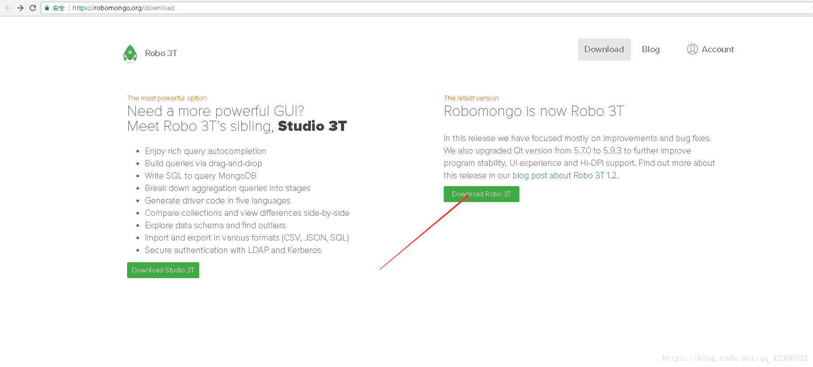The height and width of the screenshot is (367, 813).
Task: Click the Download Robo 3T button
Action: [481, 194]
